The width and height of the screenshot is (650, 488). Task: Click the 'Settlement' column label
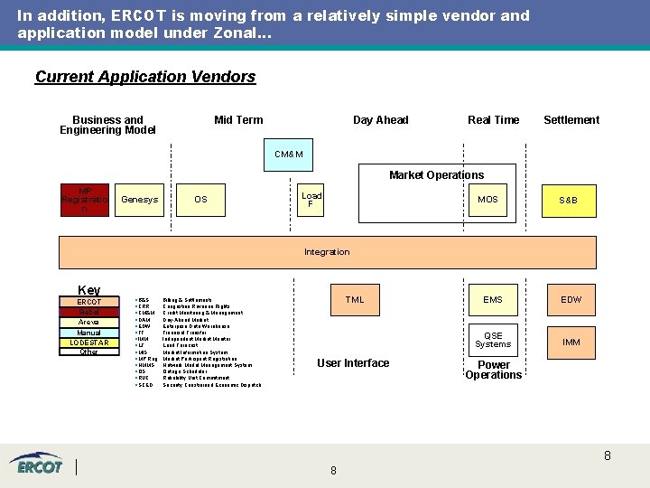571,120
